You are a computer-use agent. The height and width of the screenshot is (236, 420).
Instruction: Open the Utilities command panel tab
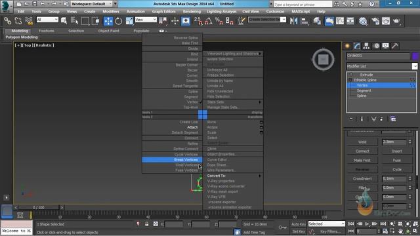[x=395, y=46]
